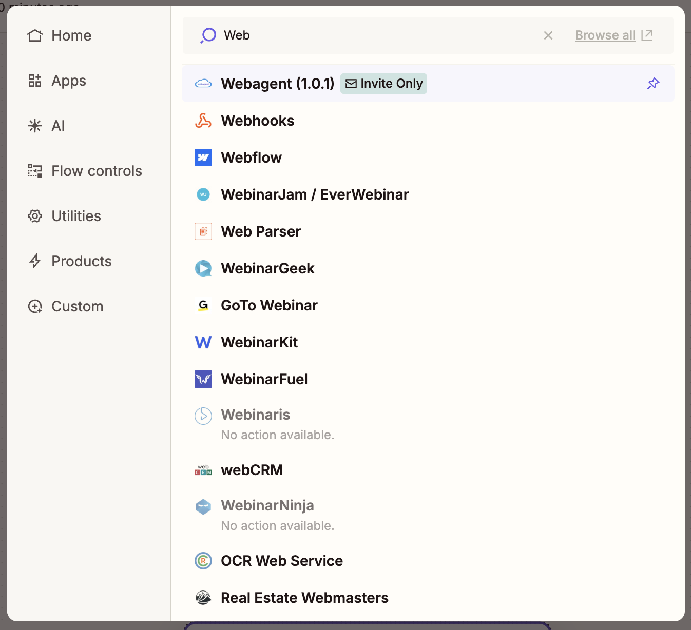This screenshot has height=630, width=691.
Task: Select Real Estate Webmasters
Action: (x=428, y=598)
